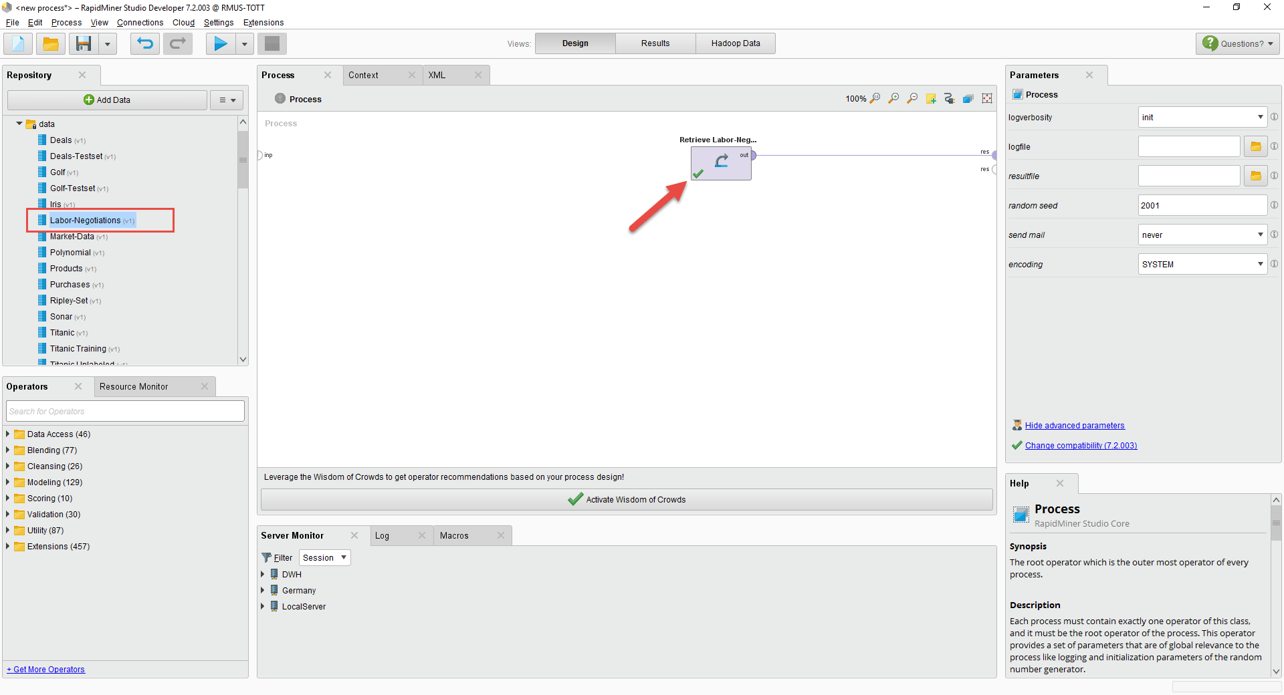Click the operator execution order icon
Viewport: 1284px width, 695px height.
point(968,98)
